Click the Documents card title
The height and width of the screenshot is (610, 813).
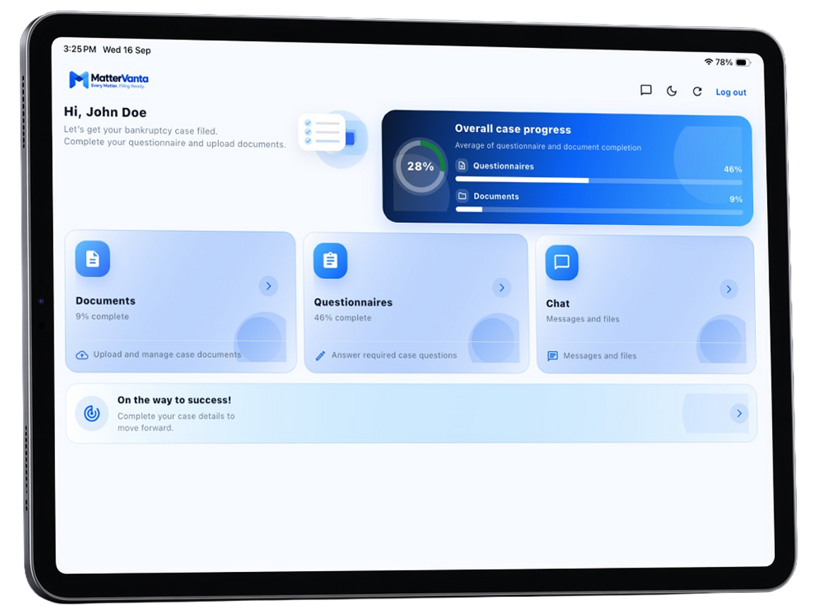[105, 301]
